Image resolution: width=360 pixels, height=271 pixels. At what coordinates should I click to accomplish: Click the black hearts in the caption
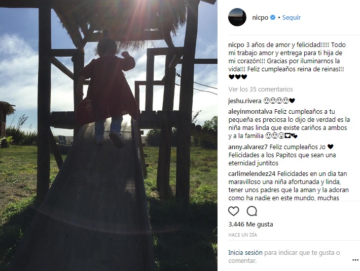click(238, 77)
